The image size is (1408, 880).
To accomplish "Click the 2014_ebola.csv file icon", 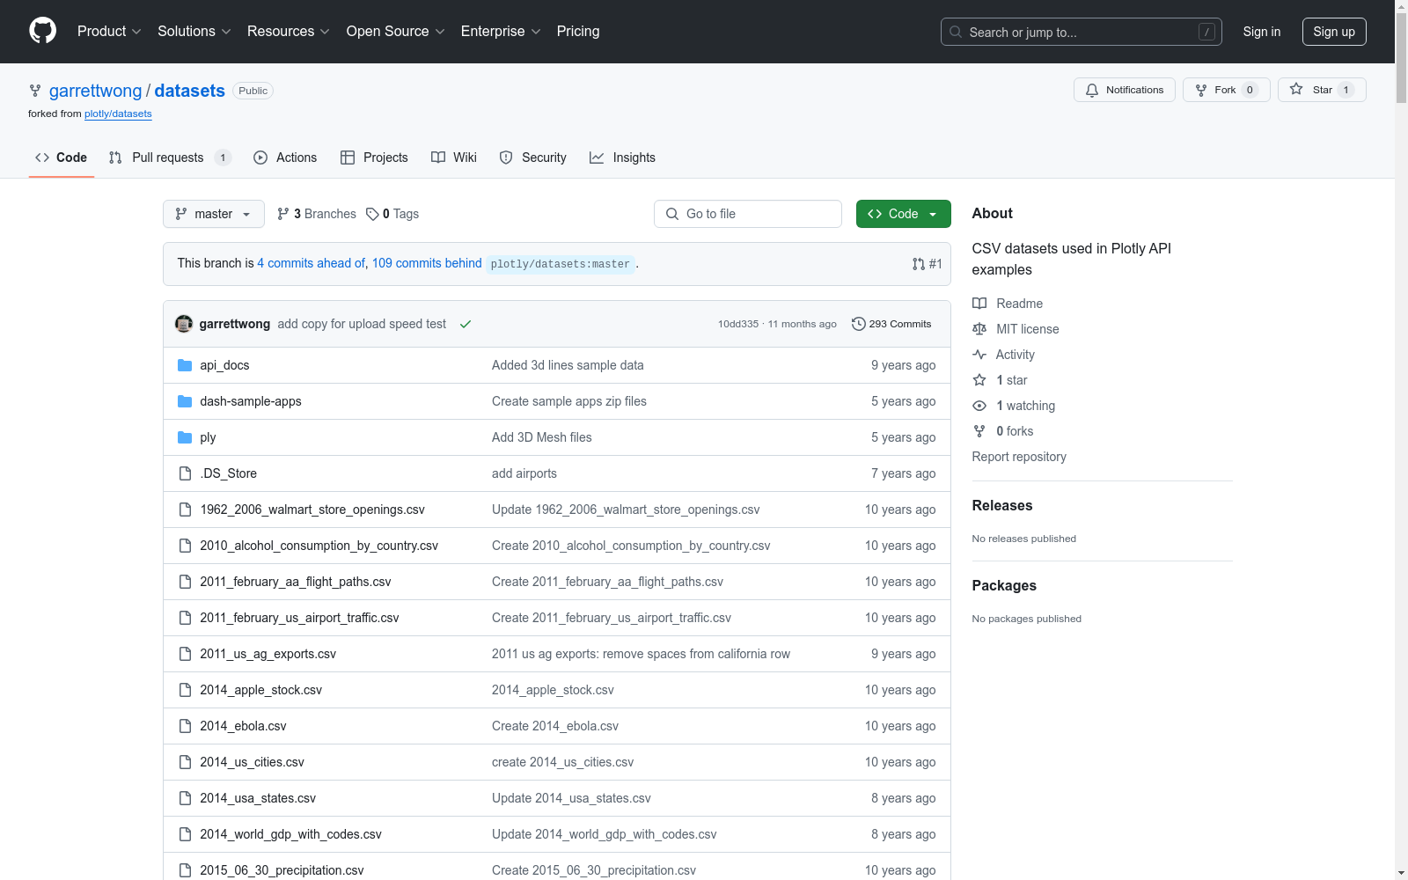I will pos(185,726).
